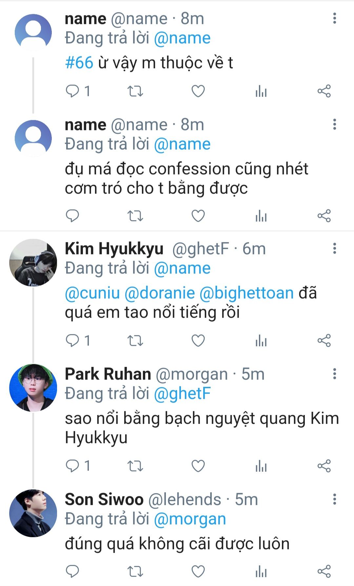Like Son Siwoo's tweet
This screenshot has width=354, height=586.
198,571
